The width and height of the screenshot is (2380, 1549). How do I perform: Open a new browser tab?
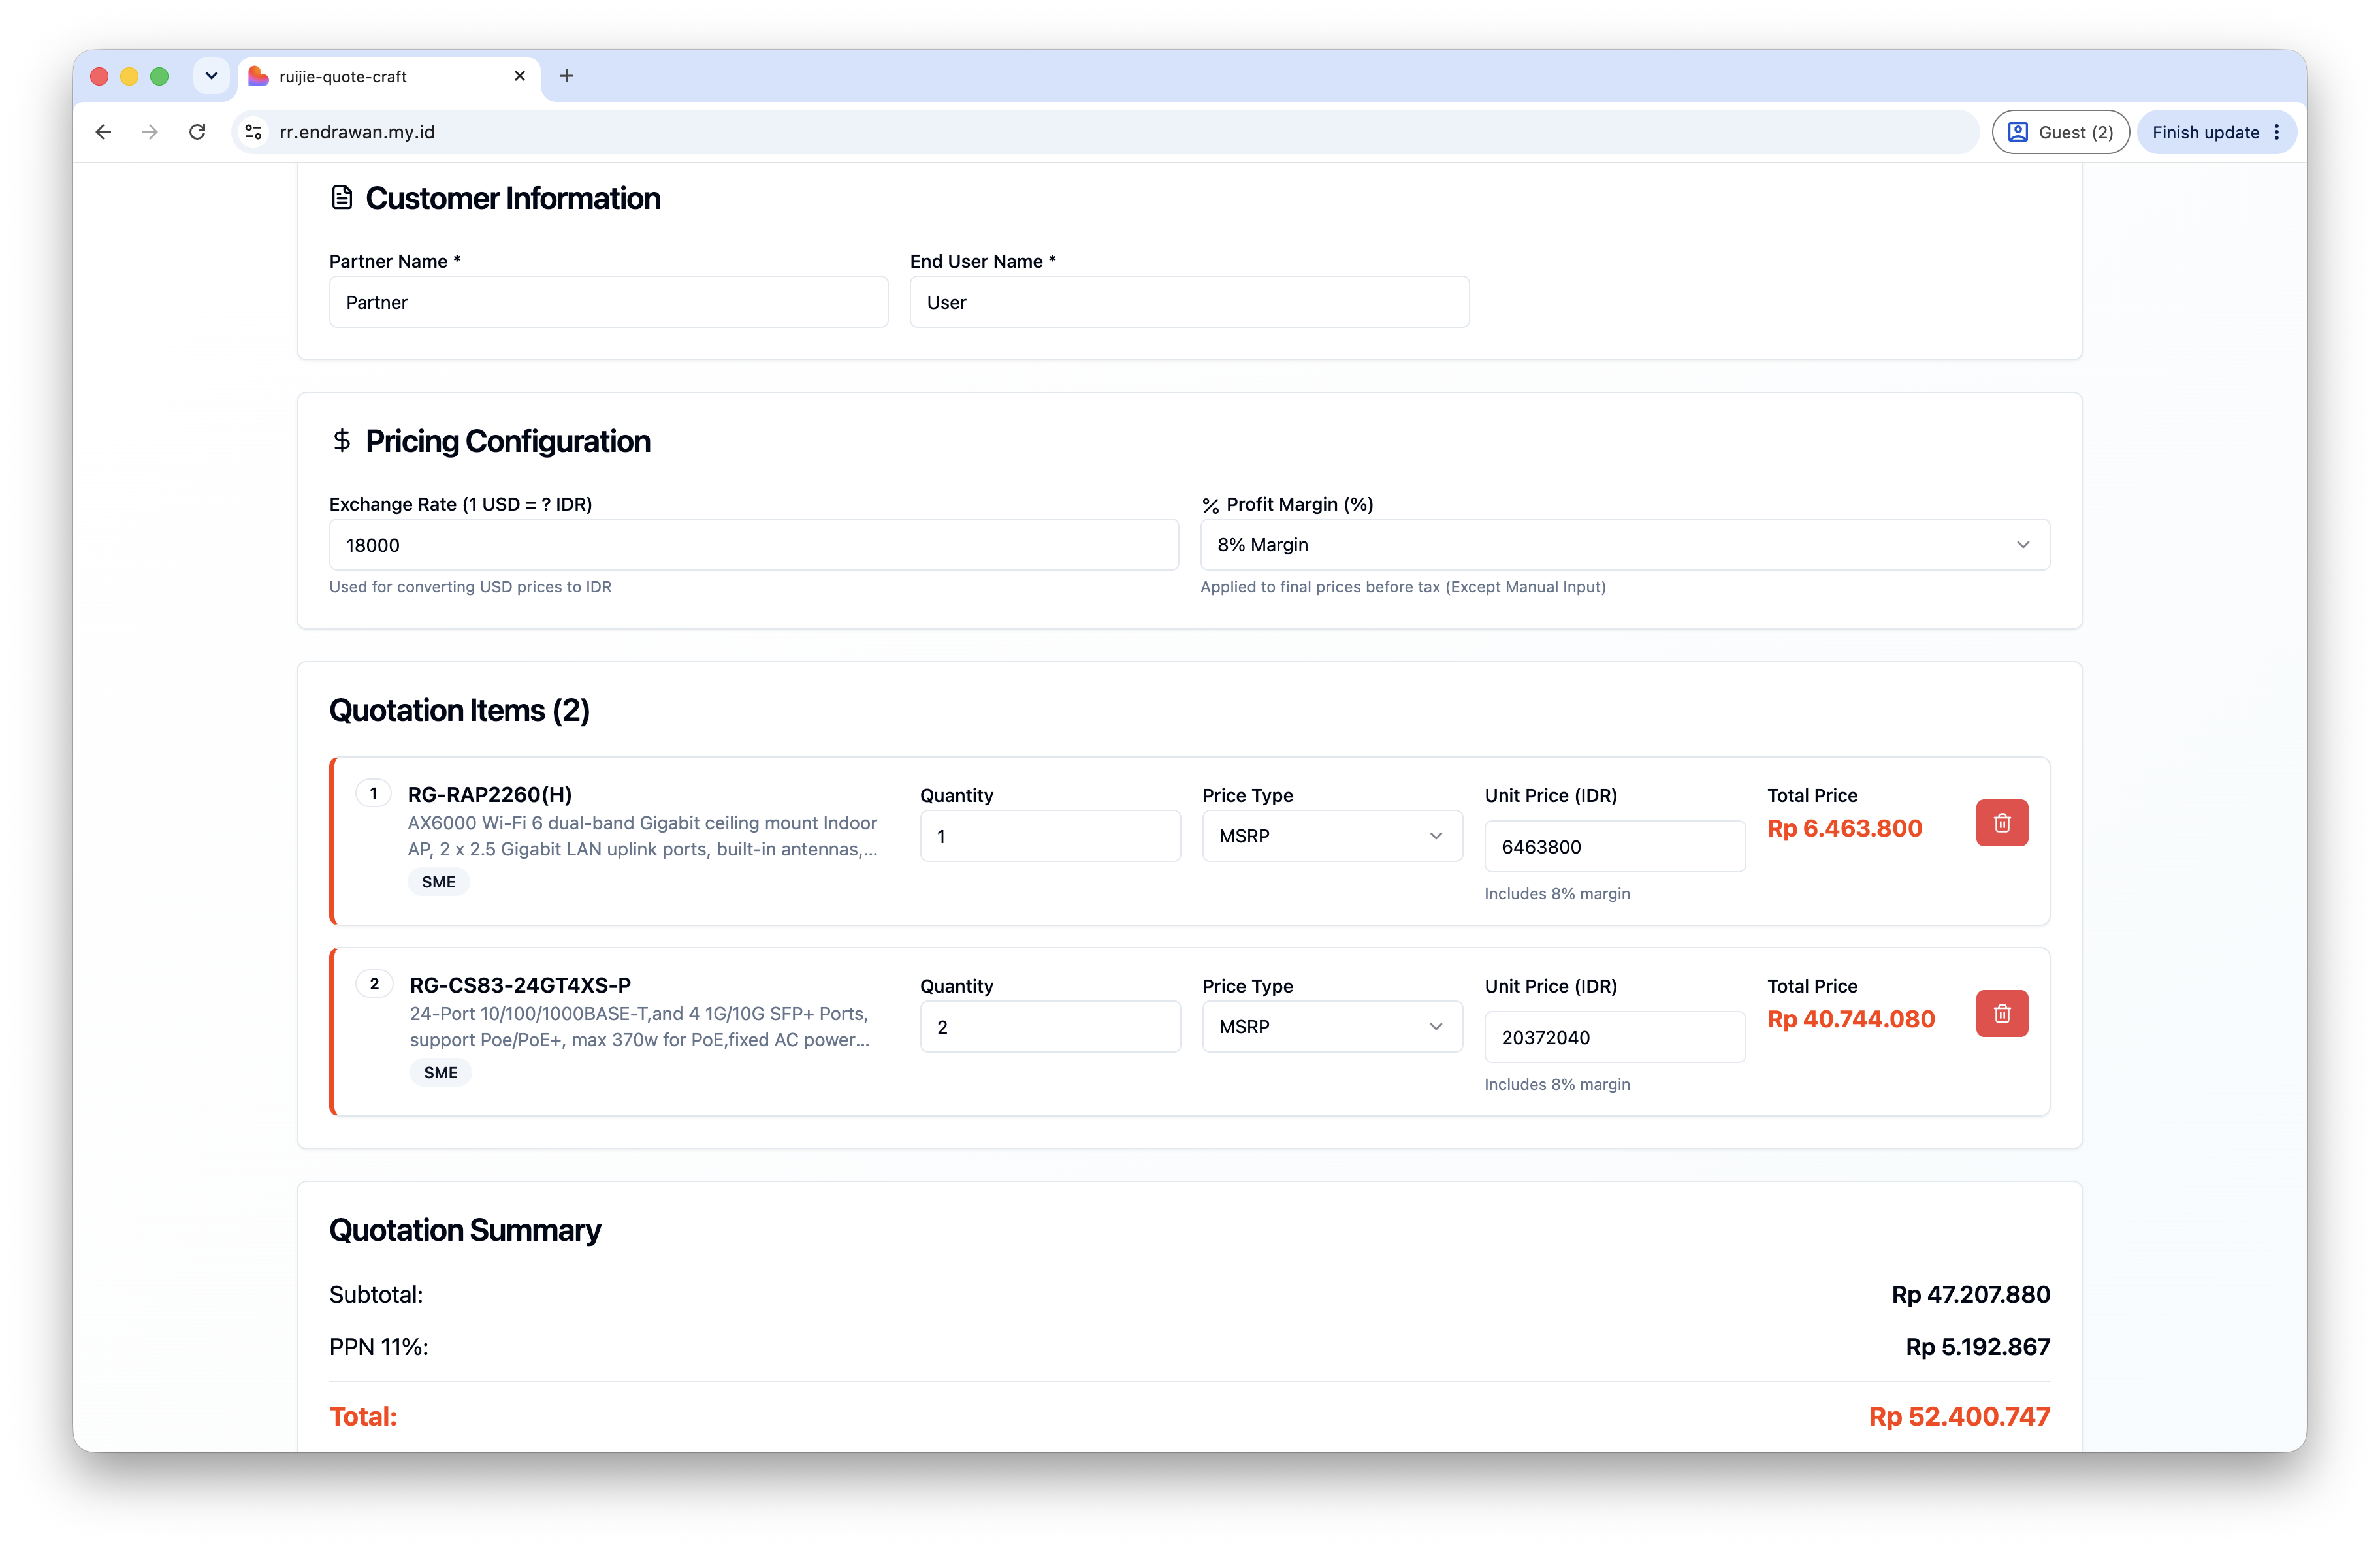[x=567, y=76]
